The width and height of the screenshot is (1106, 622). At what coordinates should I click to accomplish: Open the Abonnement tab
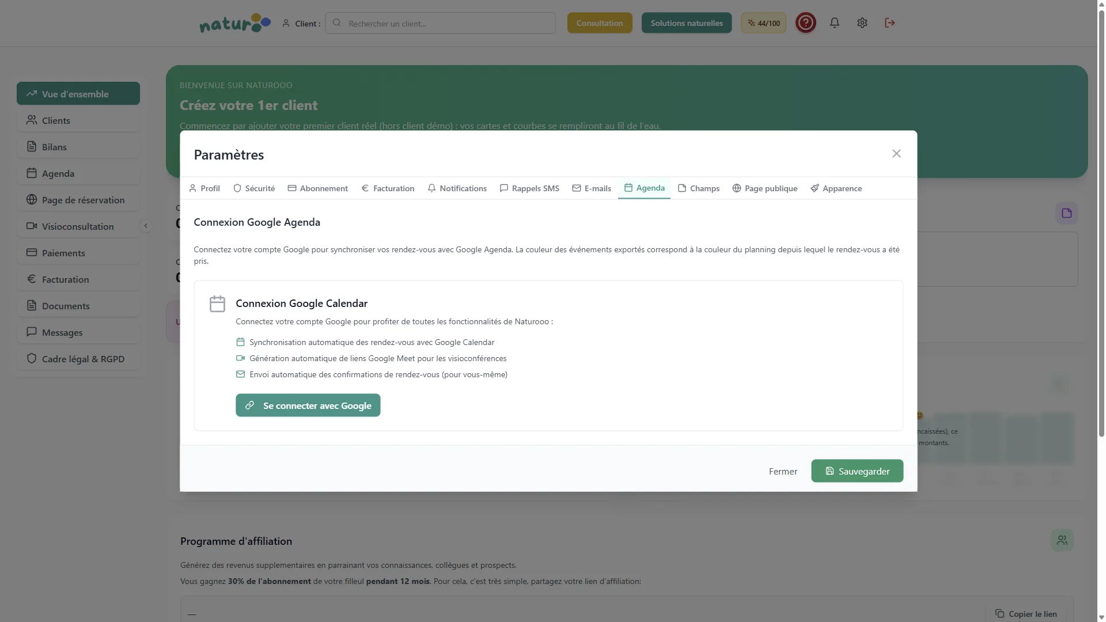pyautogui.click(x=318, y=188)
